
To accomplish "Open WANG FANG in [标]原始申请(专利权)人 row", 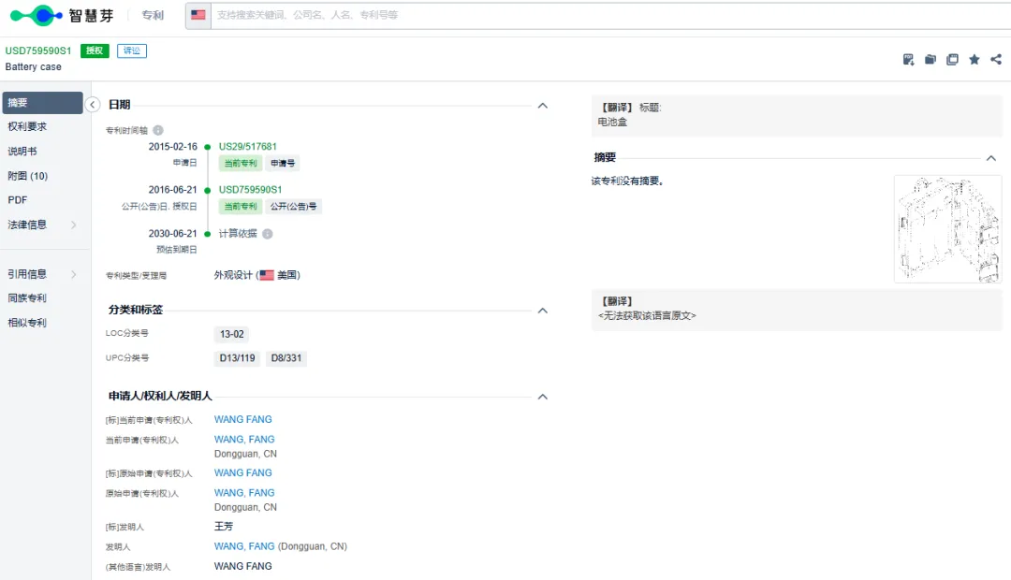I will tap(243, 473).
